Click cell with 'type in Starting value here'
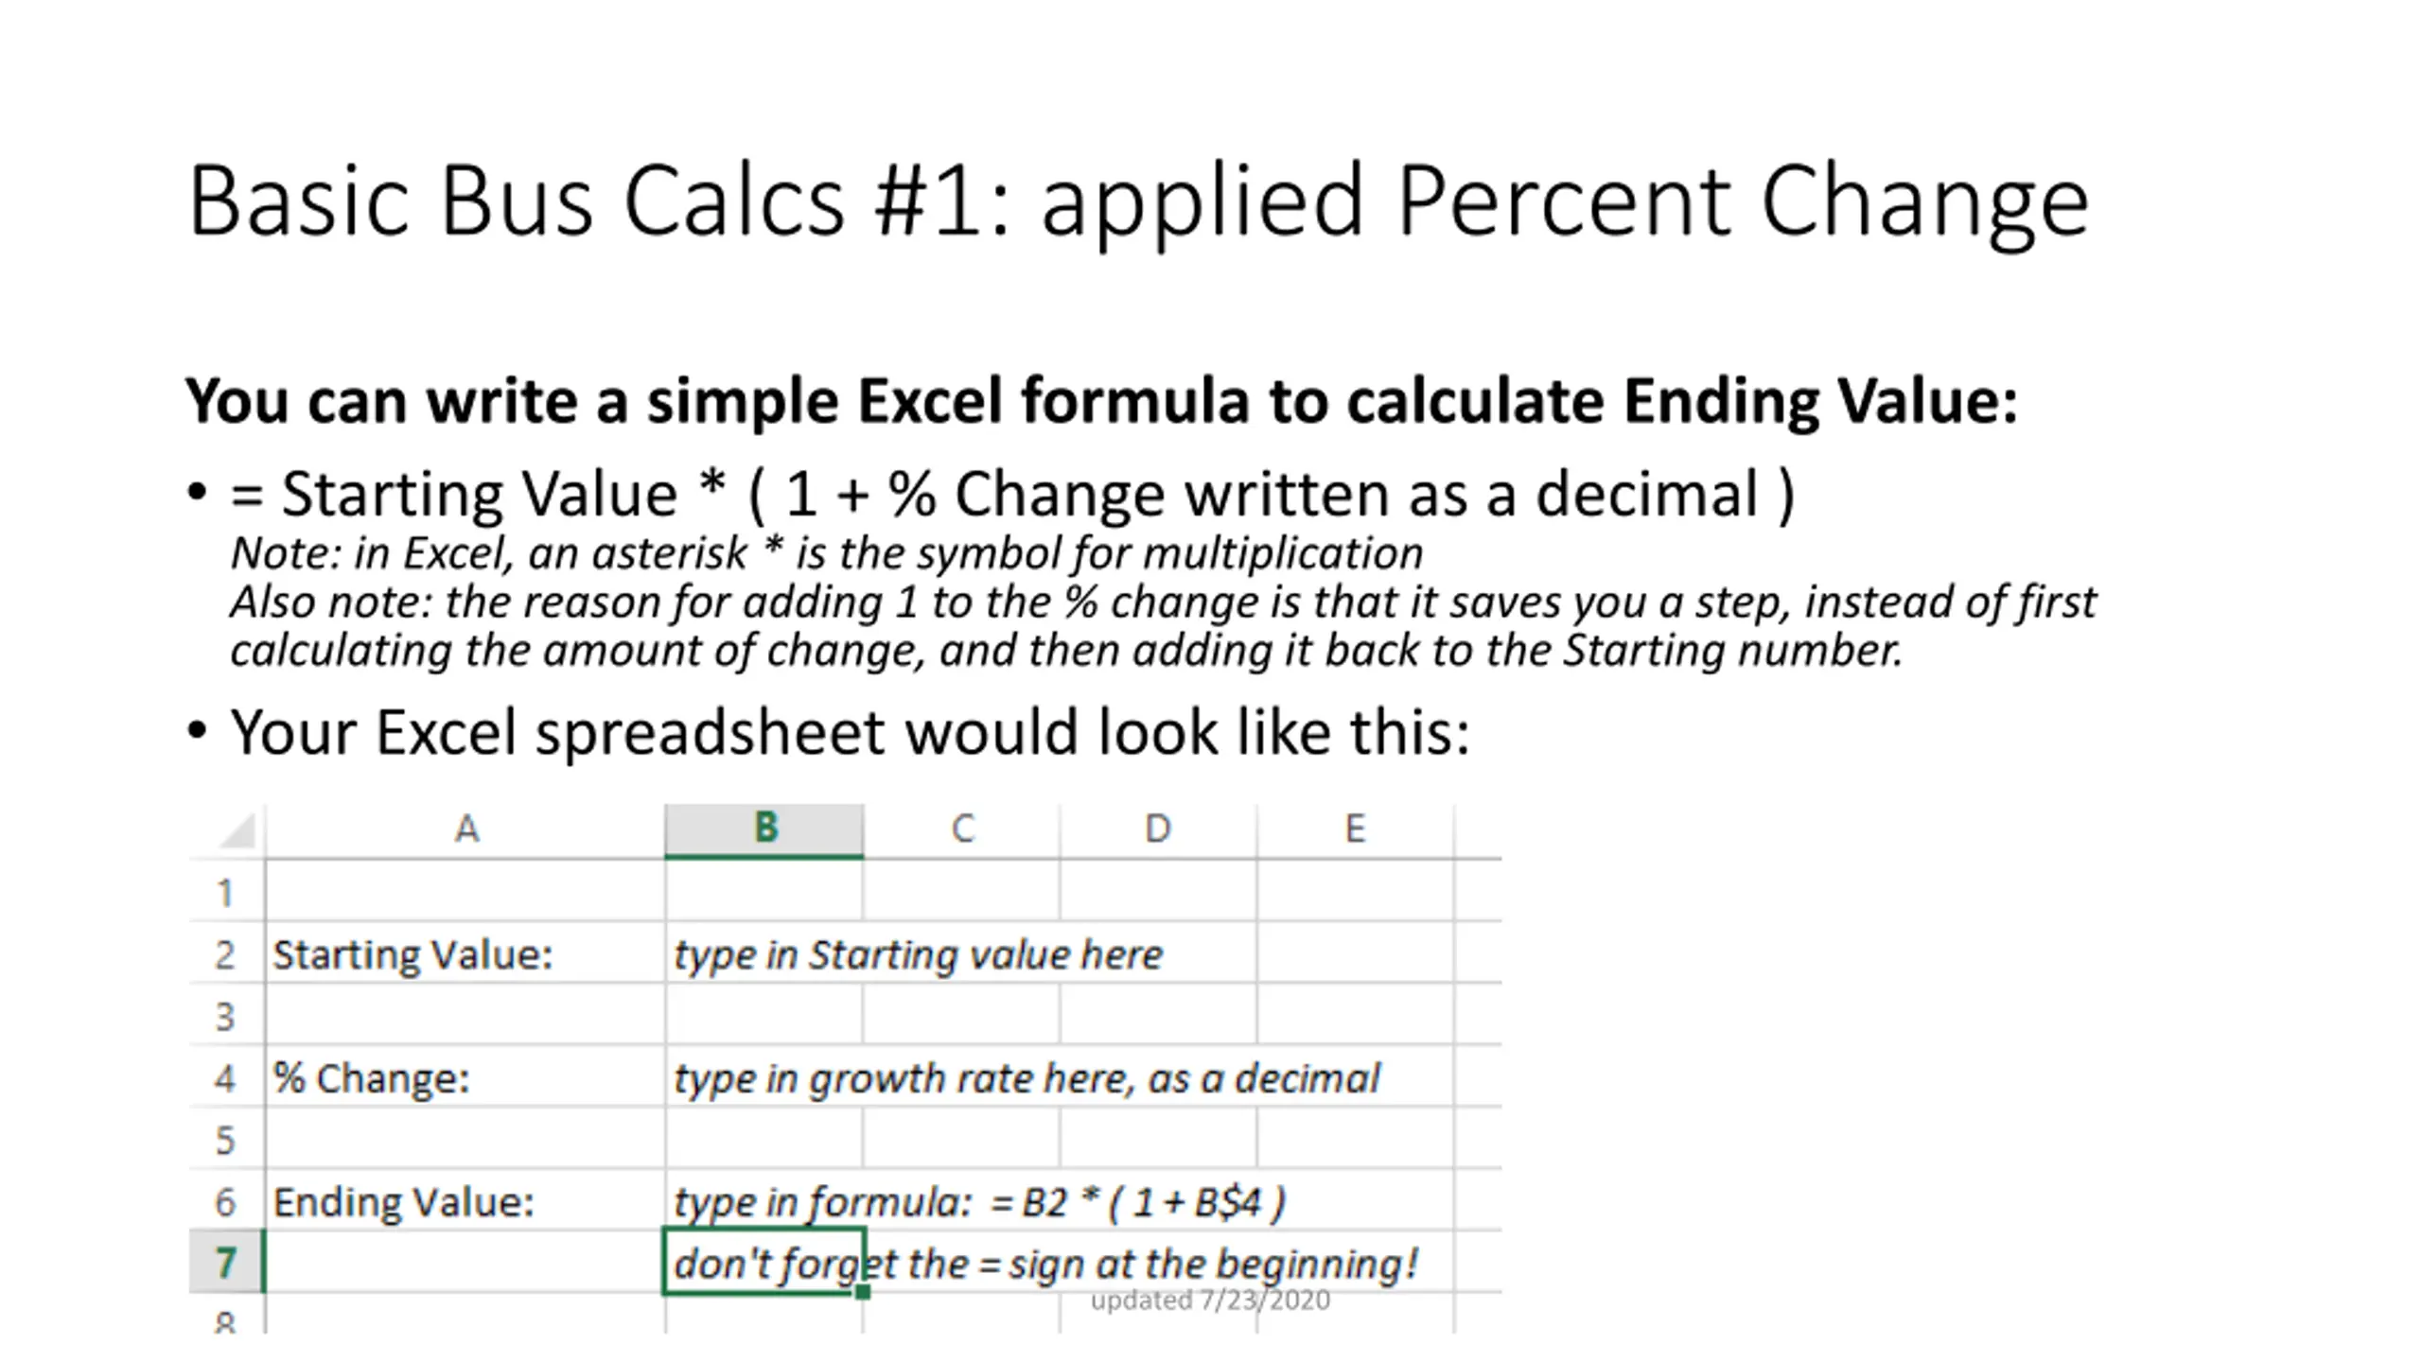2422x1362 pixels. pos(918,954)
